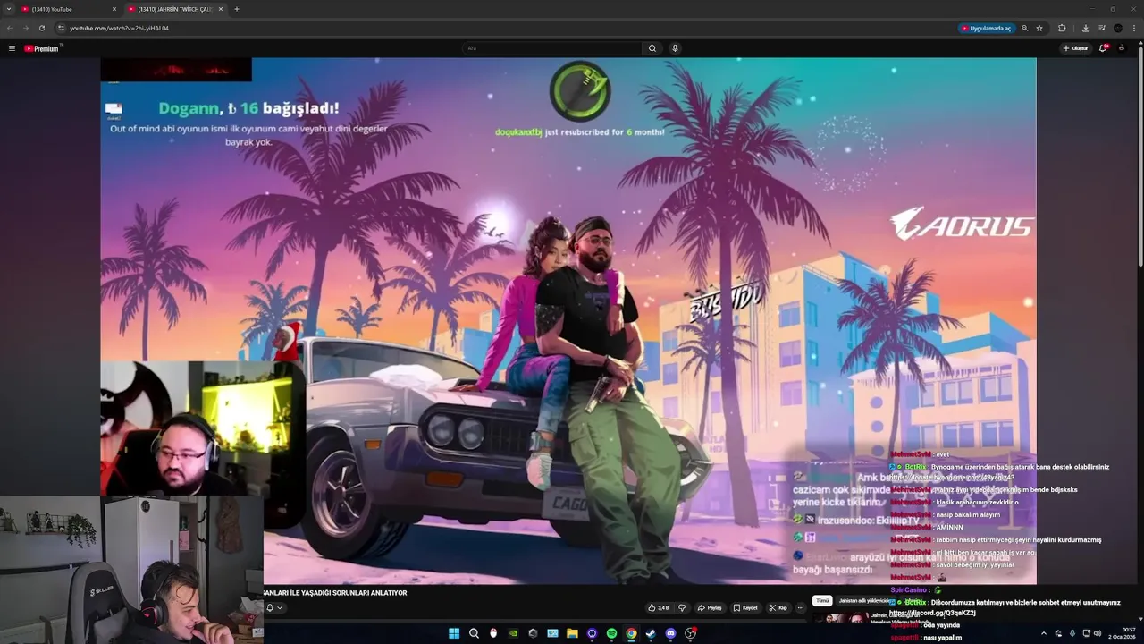Click the 'Oluştur' create button

pos(1075,48)
